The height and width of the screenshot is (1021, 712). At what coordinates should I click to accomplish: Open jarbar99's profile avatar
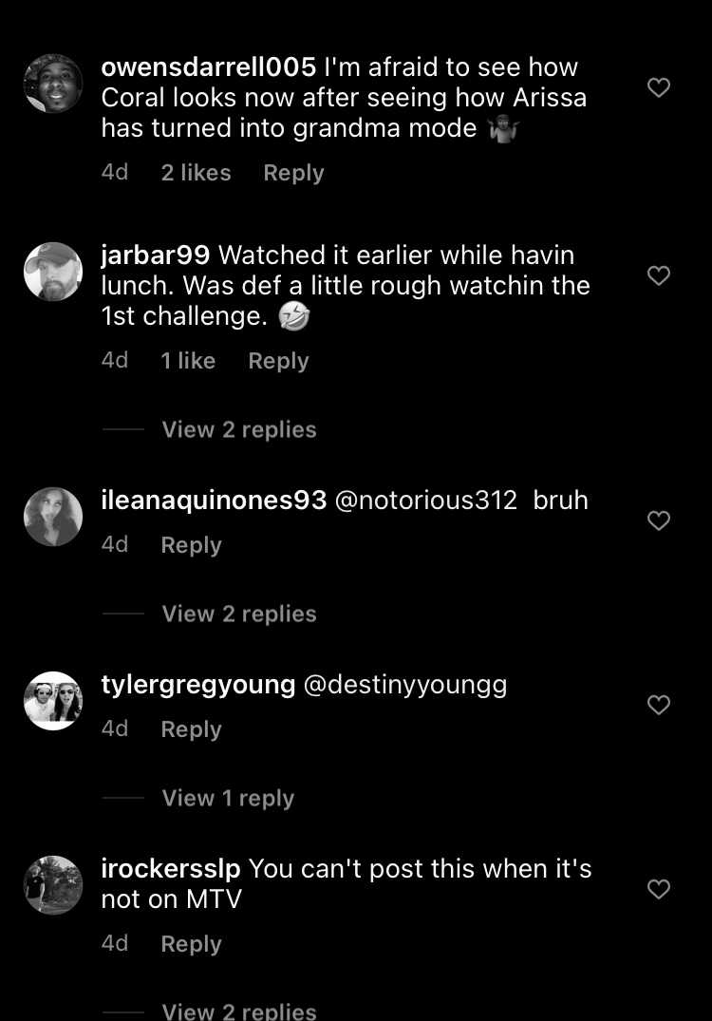pos(53,272)
